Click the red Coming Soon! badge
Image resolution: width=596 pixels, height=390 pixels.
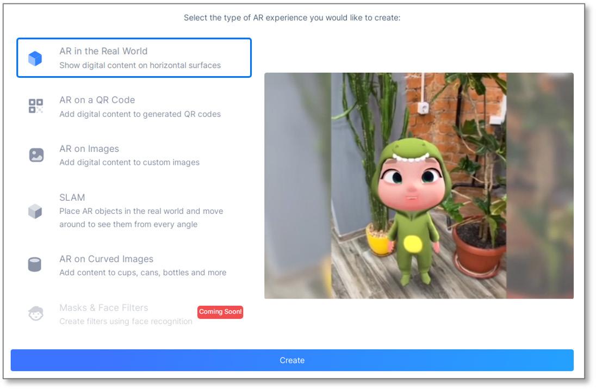(x=220, y=312)
